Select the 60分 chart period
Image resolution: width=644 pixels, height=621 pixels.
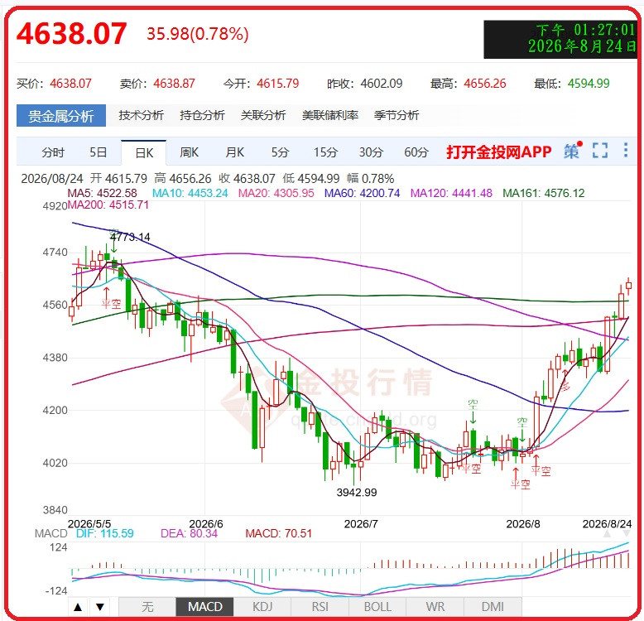(x=416, y=152)
